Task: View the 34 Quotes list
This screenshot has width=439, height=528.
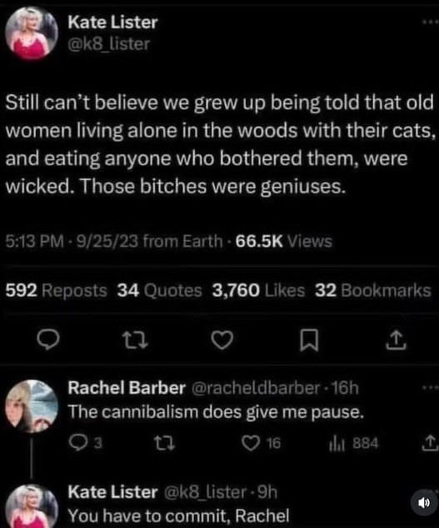Action: (159, 290)
